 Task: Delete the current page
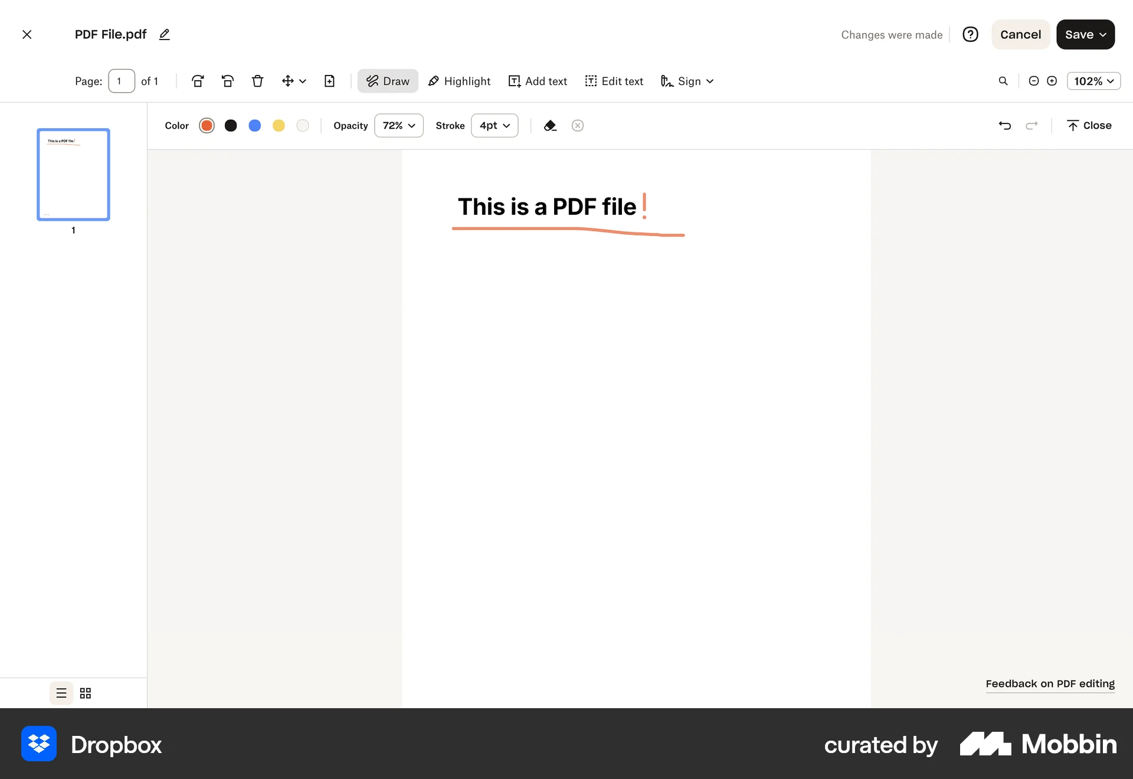click(258, 81)
